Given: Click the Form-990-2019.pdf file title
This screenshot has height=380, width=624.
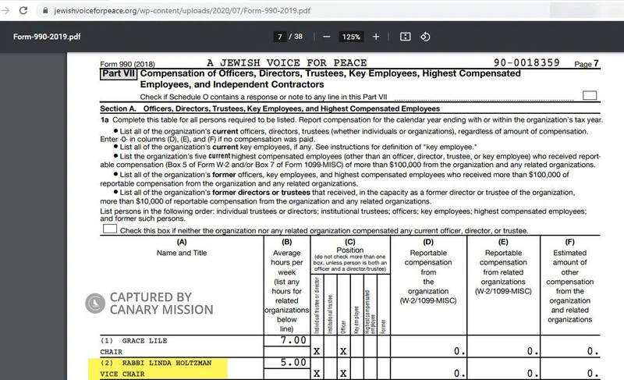Looking at the screenshot, I should click(x=47, y=37).
